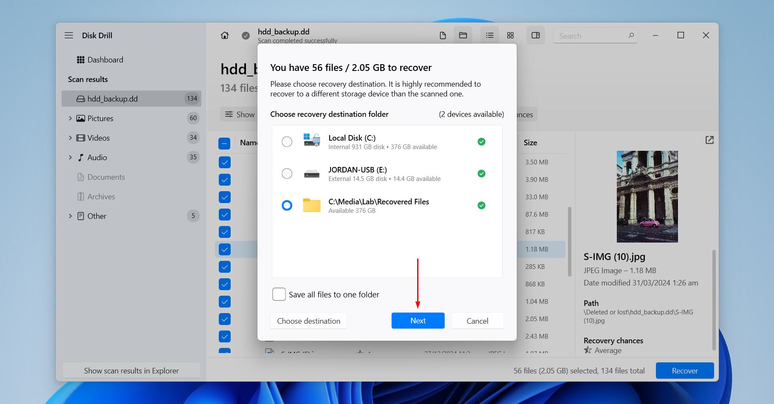Switch to file view icon in toolbar
774x404 pixels.
coord(443,36)
